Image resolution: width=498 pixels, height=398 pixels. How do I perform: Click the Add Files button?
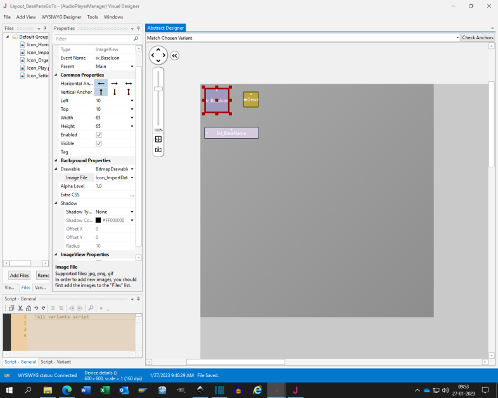[20, 276]
